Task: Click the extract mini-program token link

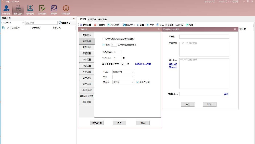Action: click(x=173, y=66)
